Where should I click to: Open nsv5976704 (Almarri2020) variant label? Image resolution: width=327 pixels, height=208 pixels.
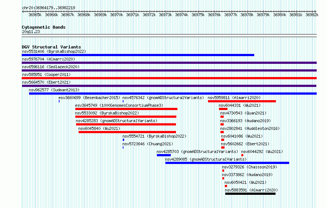click(48, 59)
